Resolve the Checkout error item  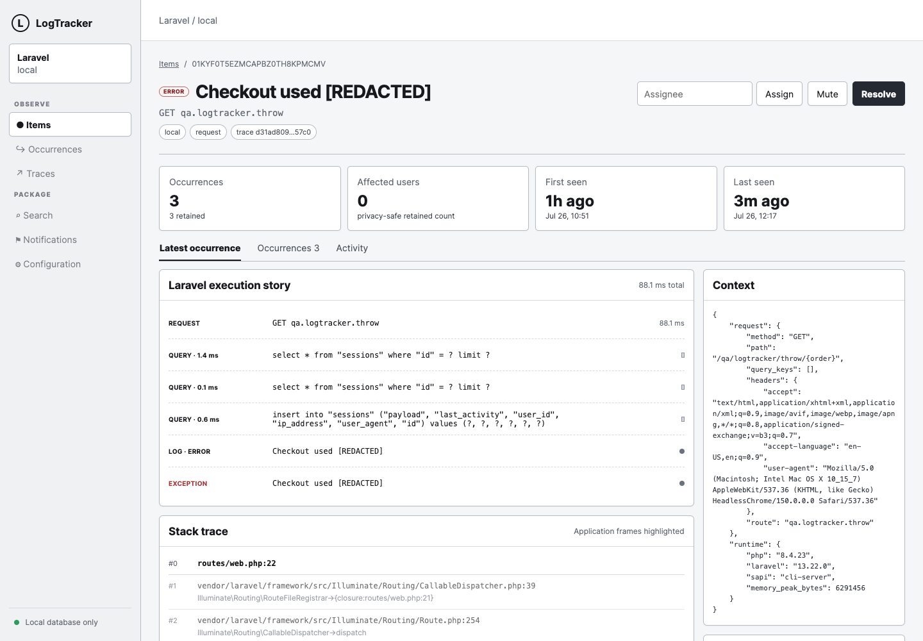tap(879, 94)
